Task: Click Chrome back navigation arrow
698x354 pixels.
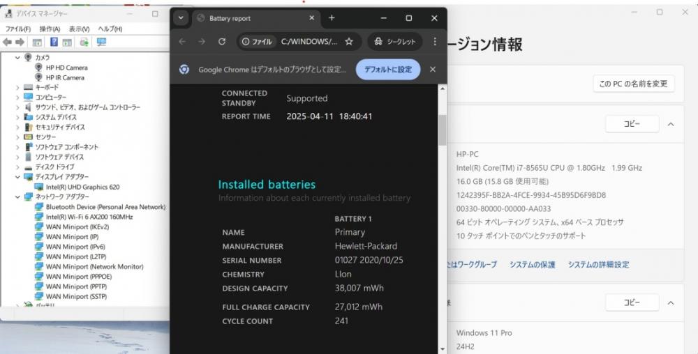Action: 182,41
